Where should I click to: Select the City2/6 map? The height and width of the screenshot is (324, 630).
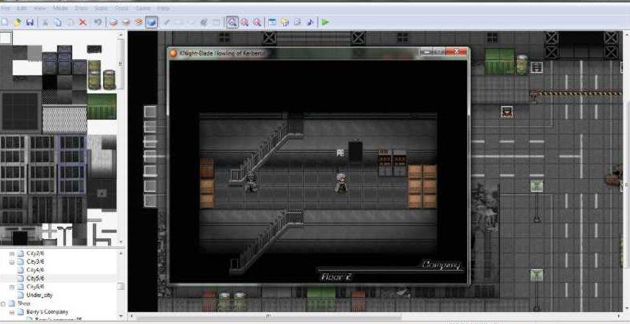pyautogui.click(x=36, y=253)
